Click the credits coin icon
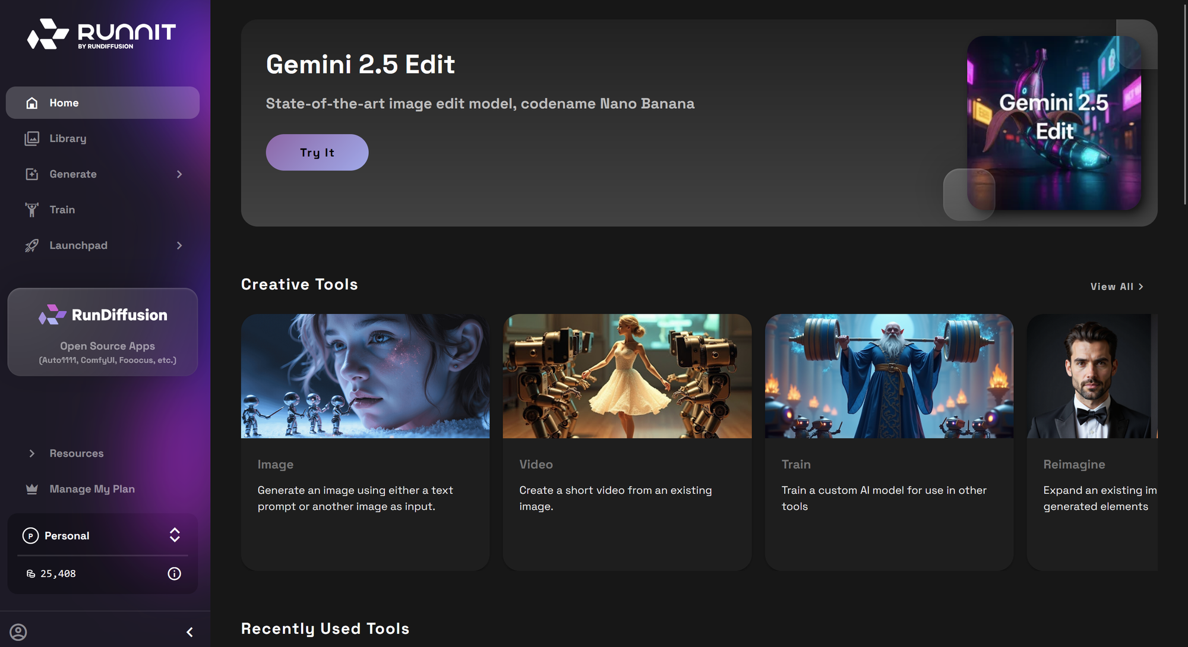The width and height of the screenshot is (1188, 647). (x=31, y=573)
